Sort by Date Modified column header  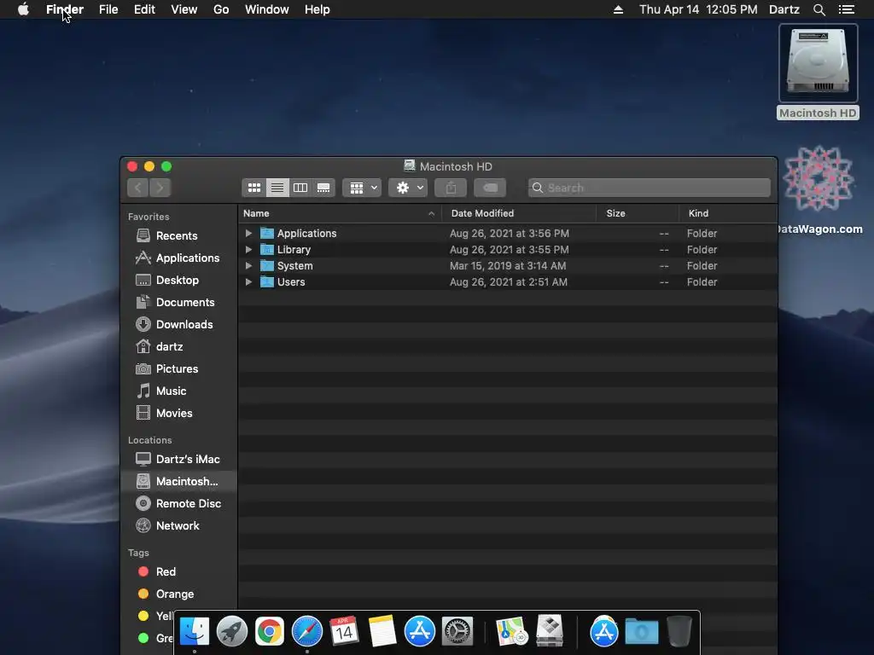pos(519,213)
